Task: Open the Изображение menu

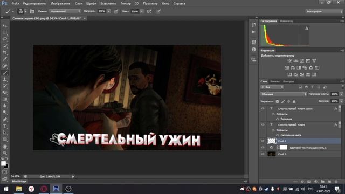Action: pyautogui.click(x=60, y=4)
